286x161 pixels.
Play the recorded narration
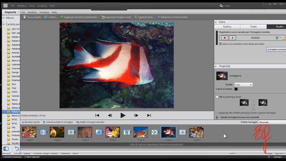[x=232, y=38]
